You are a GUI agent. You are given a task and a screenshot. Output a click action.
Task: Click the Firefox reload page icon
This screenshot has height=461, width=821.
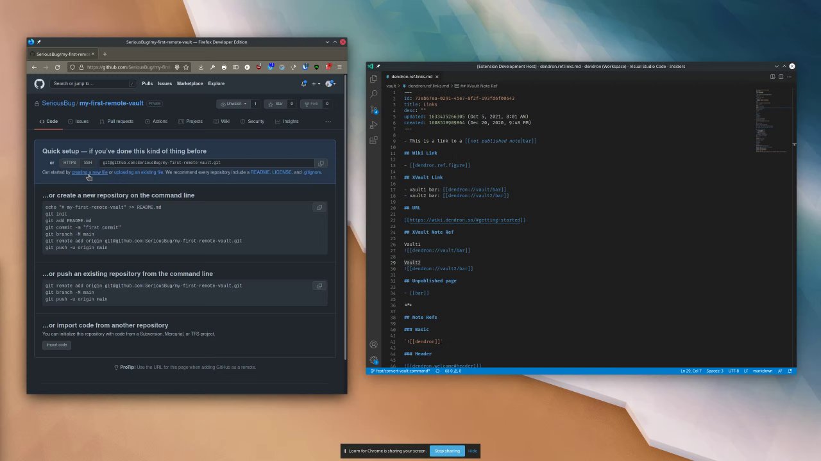57,67
